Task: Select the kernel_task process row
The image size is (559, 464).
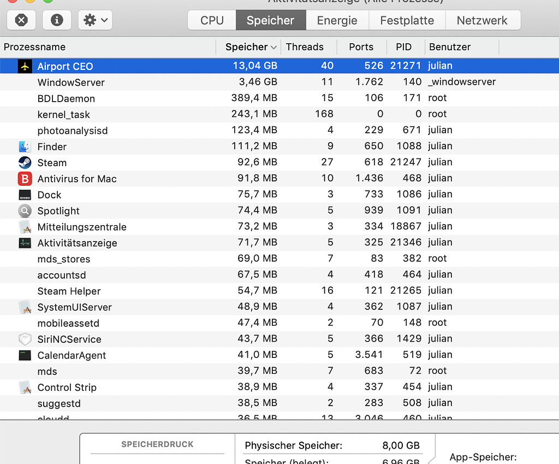Action: pyautogui.click(x=279, y=114)
